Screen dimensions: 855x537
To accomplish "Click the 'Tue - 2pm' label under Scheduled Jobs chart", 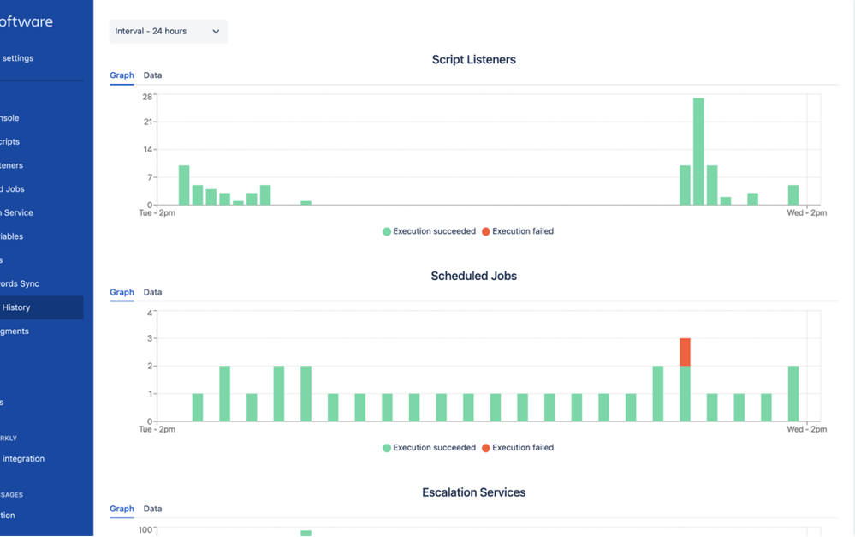I will [157, 429].
